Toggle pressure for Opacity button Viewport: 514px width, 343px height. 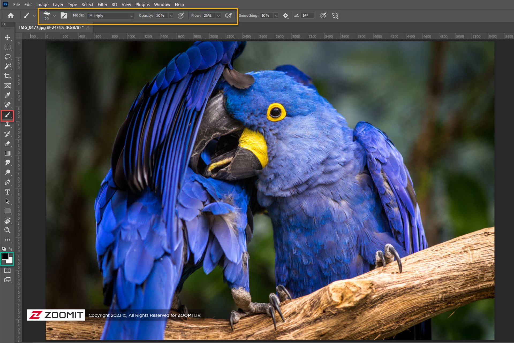[x=181, y=16]
